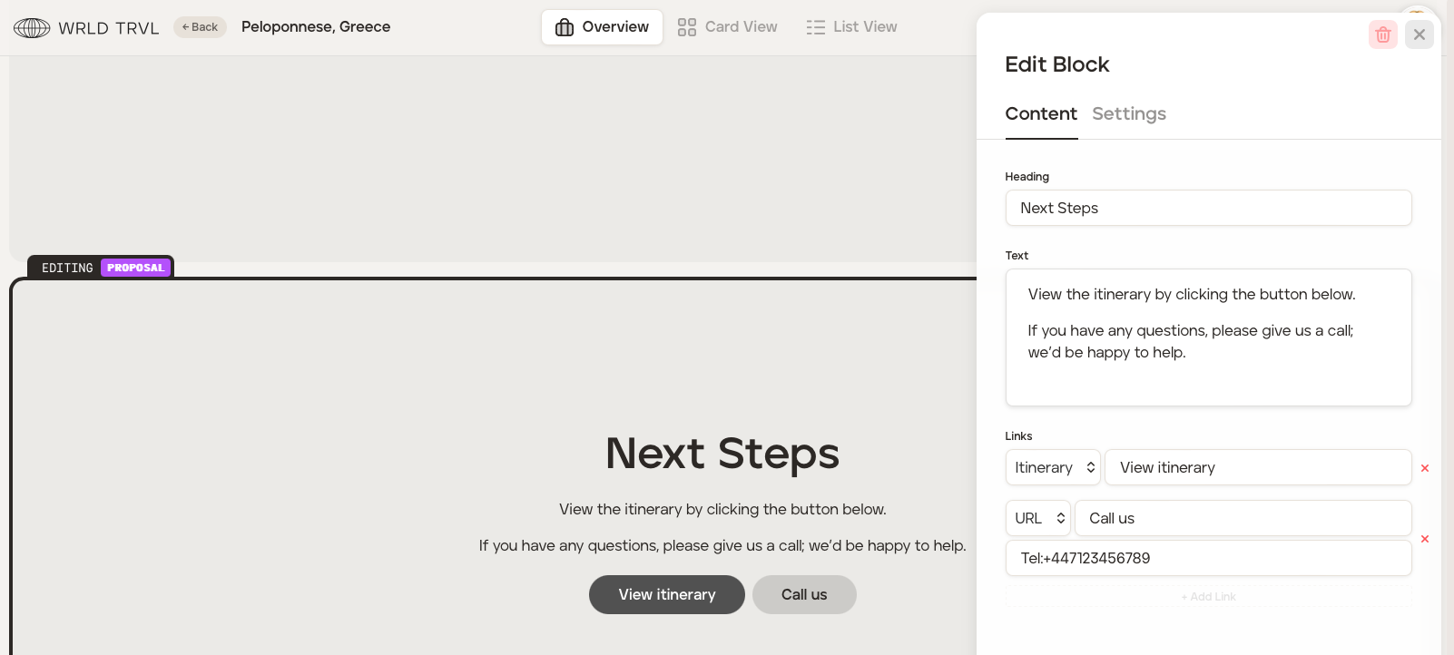Click into the Text body editor
The width and height of the screenshot is (1454, 655).
click(x=1208, y=337)
